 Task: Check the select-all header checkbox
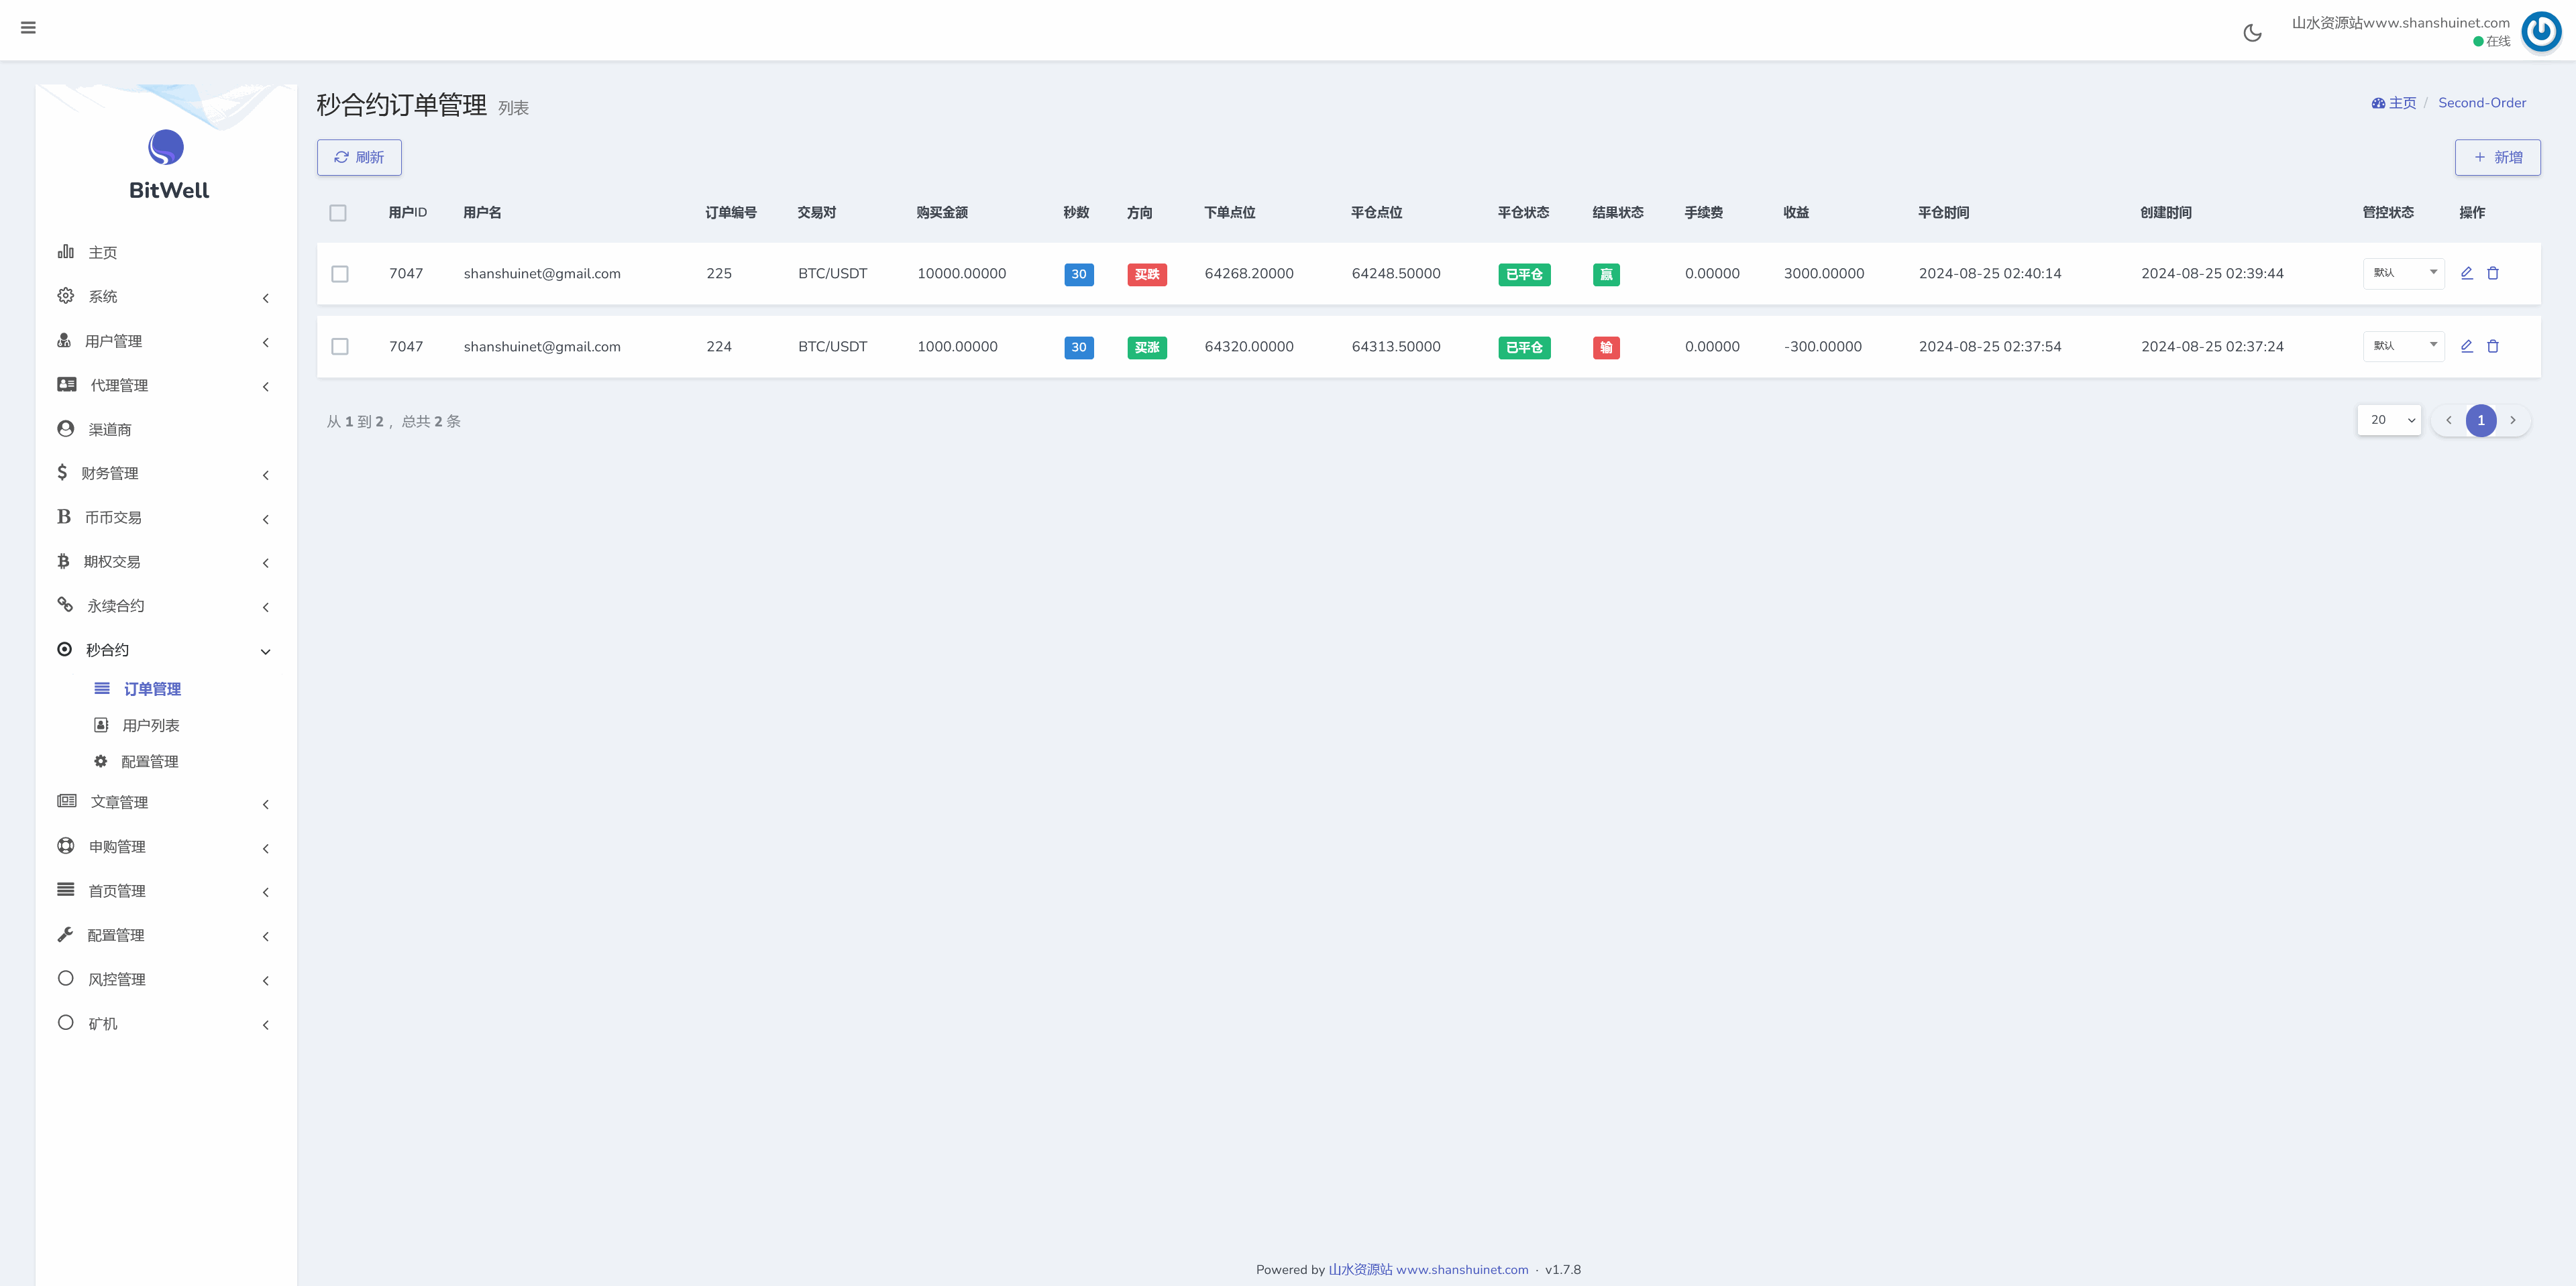(338, 213)
